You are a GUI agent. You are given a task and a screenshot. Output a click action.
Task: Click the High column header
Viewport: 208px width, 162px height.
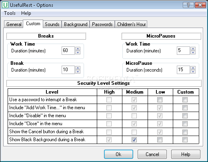[x=109, y=92]
